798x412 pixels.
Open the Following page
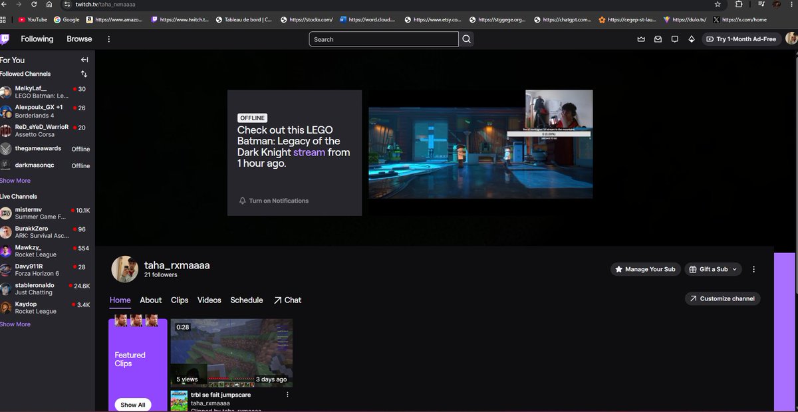37,39
